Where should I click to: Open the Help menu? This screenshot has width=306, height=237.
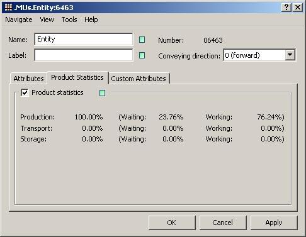tap(91, 19)
